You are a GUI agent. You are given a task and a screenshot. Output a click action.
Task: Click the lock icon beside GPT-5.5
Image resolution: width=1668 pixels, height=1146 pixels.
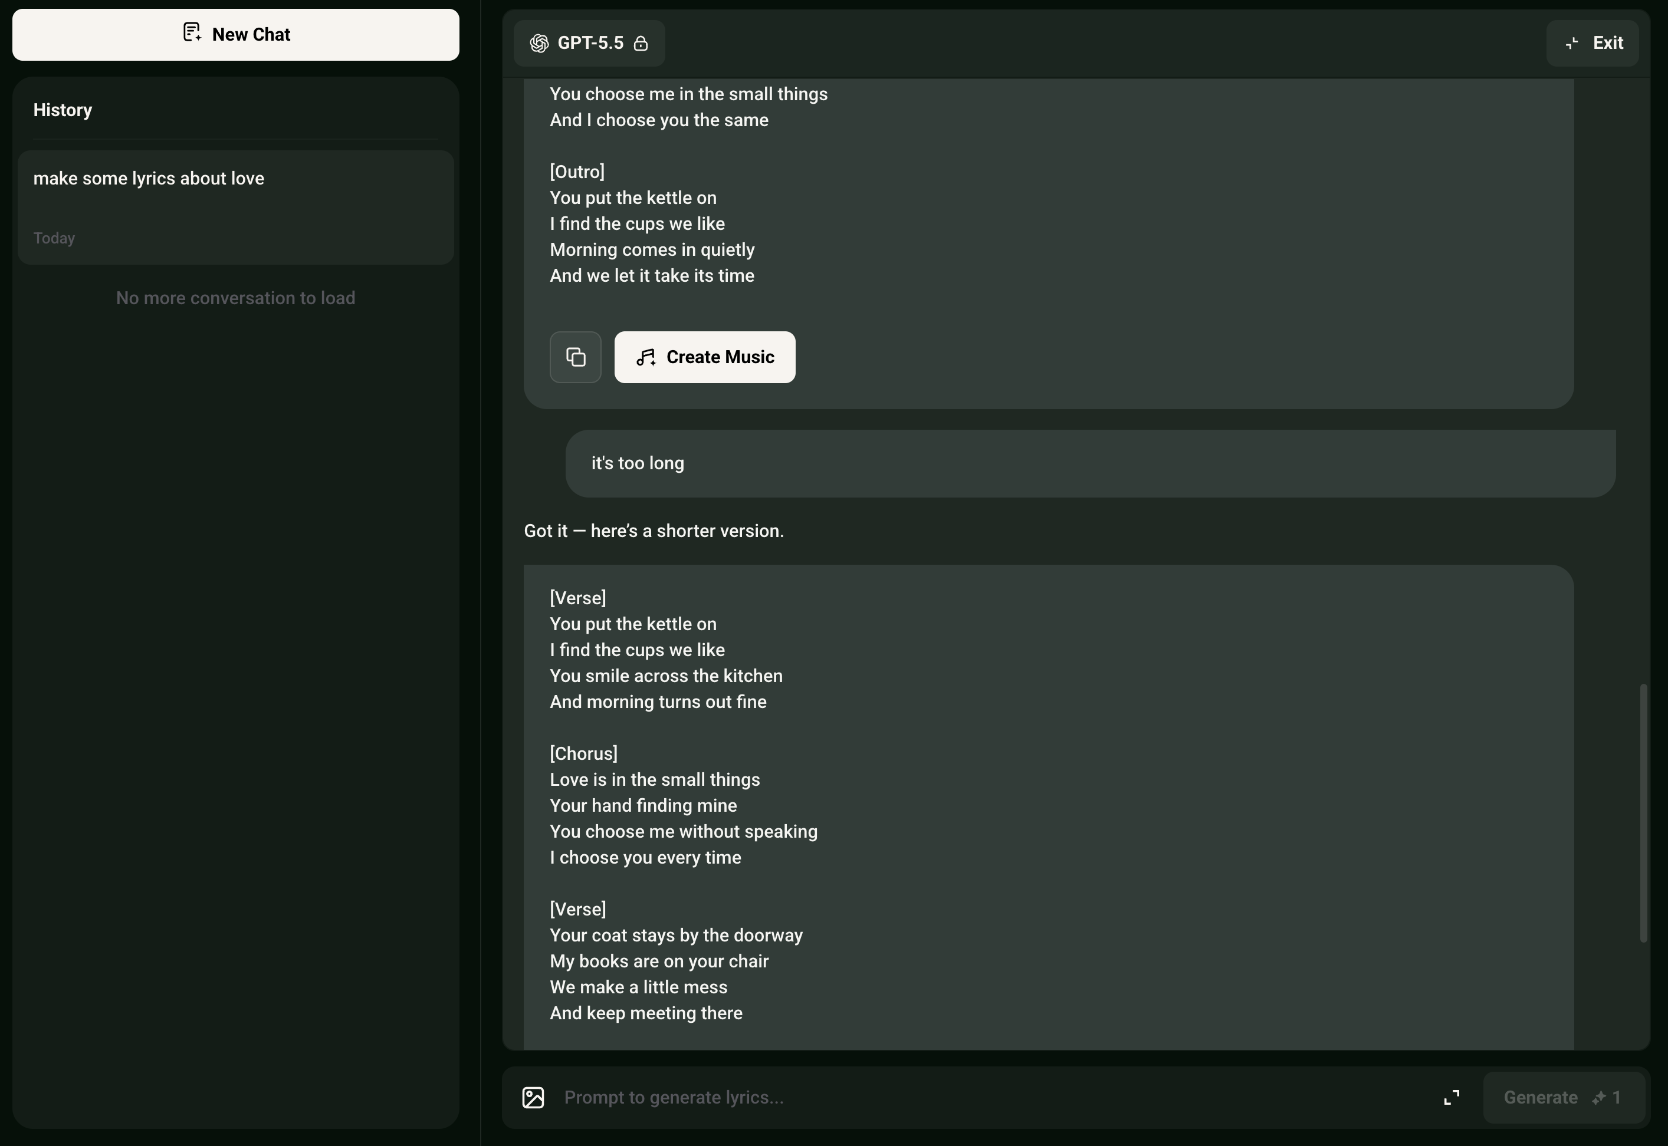point(641,43)
